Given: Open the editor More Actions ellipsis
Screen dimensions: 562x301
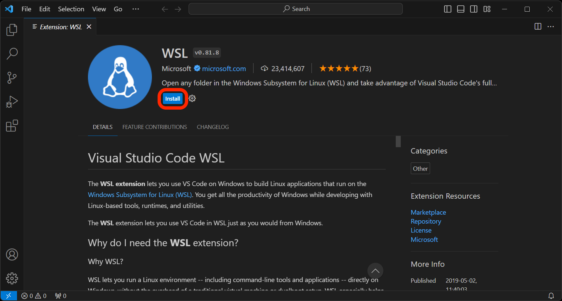Looking at the screenshot, I should (551, 27).
